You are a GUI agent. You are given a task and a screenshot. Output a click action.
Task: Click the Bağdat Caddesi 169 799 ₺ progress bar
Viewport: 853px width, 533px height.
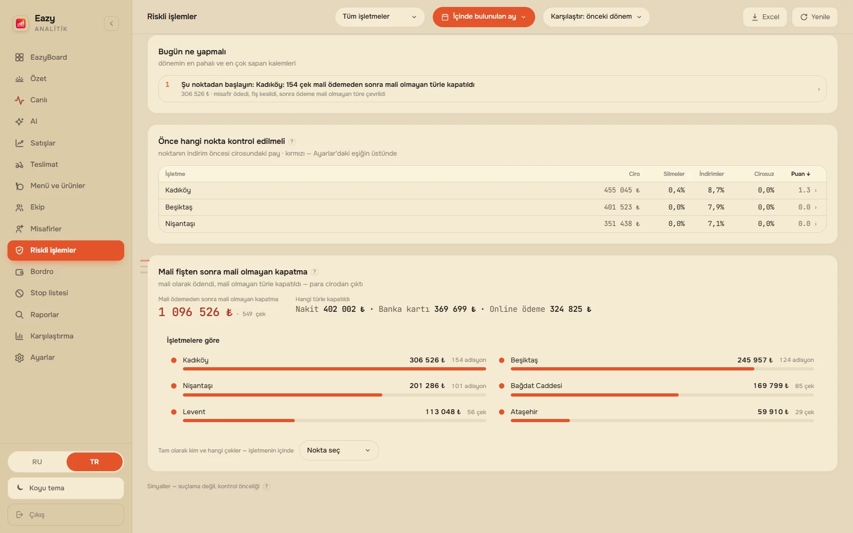coord(662,395)
